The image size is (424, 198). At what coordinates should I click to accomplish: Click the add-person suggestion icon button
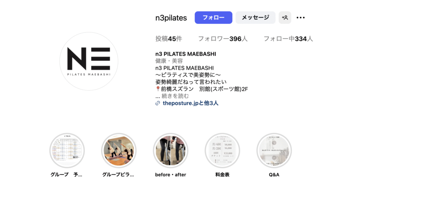pyautogui.click(x=285, y=17)
